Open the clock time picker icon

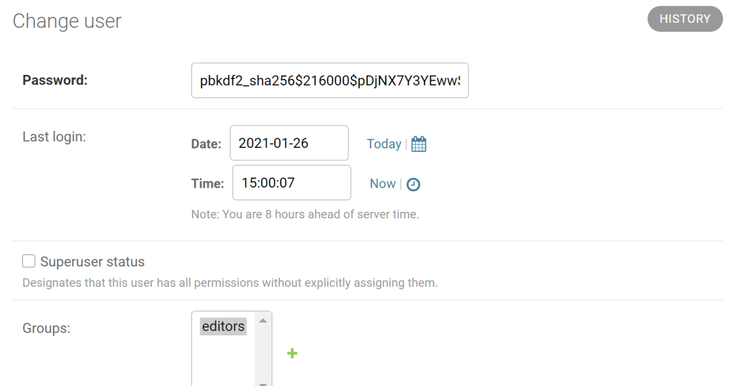(413, 185)
